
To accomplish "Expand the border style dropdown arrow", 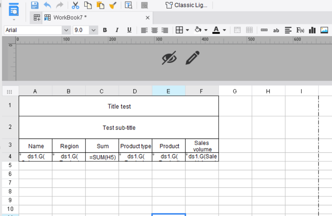I will click(x=187, y=30).
